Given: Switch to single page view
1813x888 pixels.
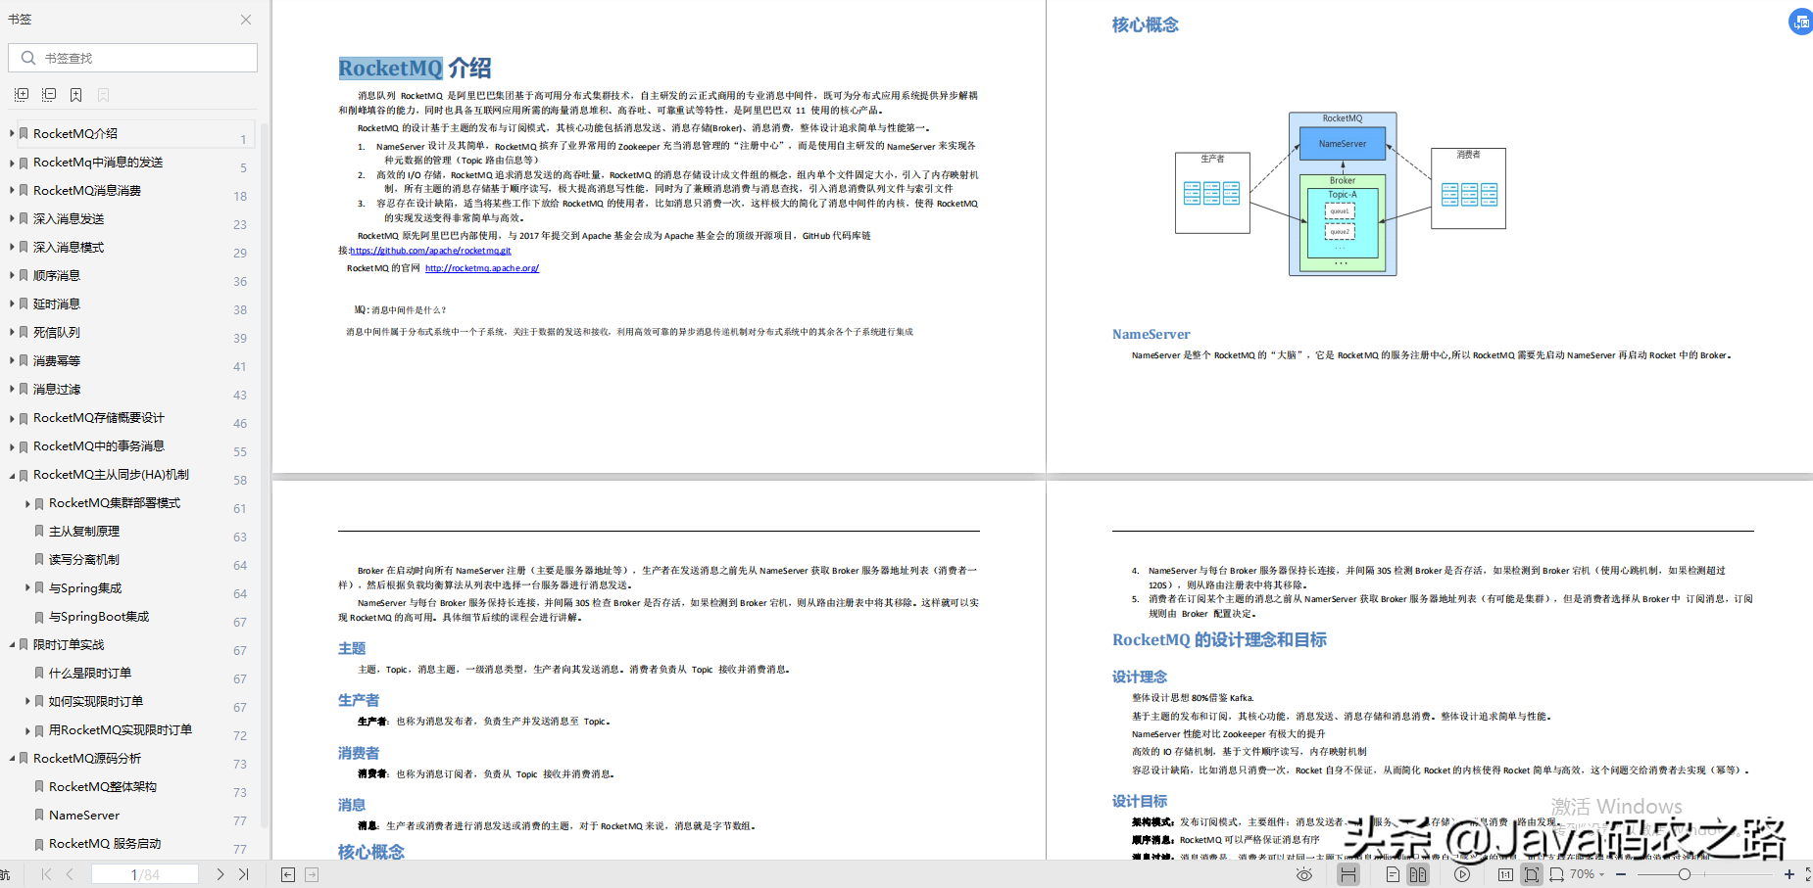Looking at the screenshot, I should point(1393,874).
